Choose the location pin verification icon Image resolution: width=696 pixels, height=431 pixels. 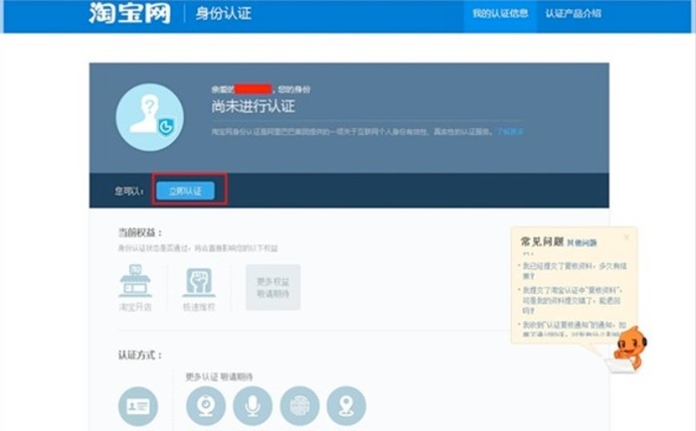click(346, 406)
